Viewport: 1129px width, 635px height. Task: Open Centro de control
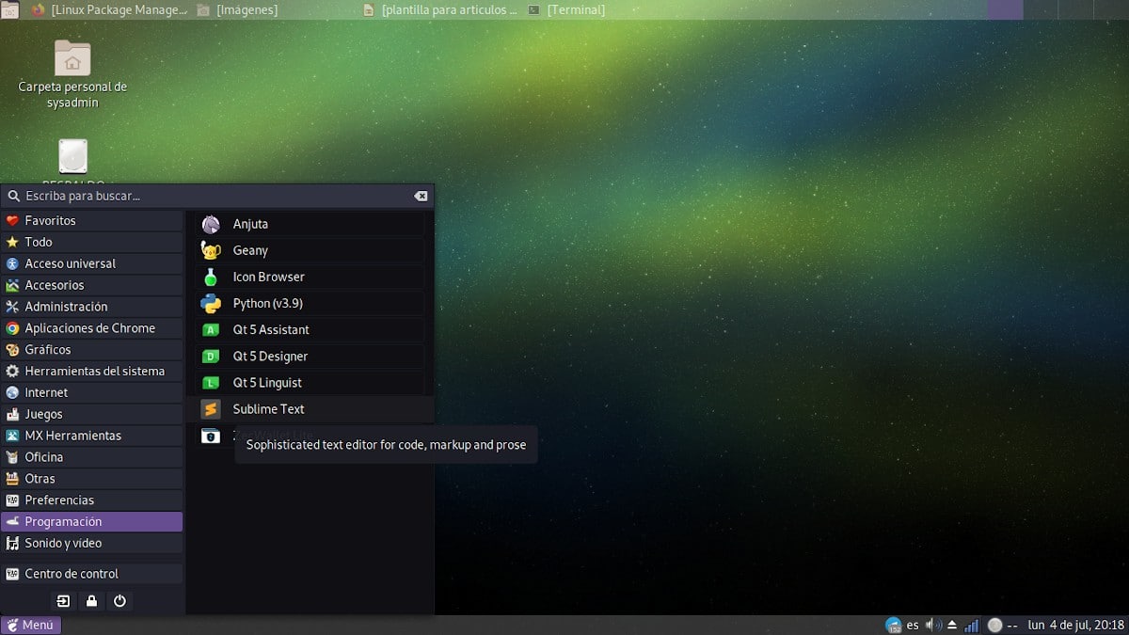[72, 574]
